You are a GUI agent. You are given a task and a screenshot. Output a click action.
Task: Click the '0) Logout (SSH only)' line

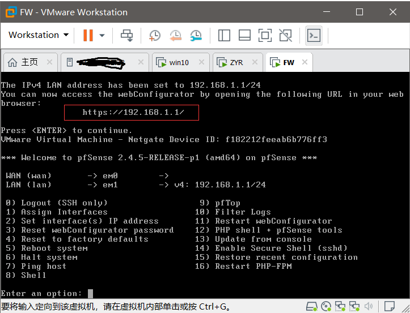57,203
